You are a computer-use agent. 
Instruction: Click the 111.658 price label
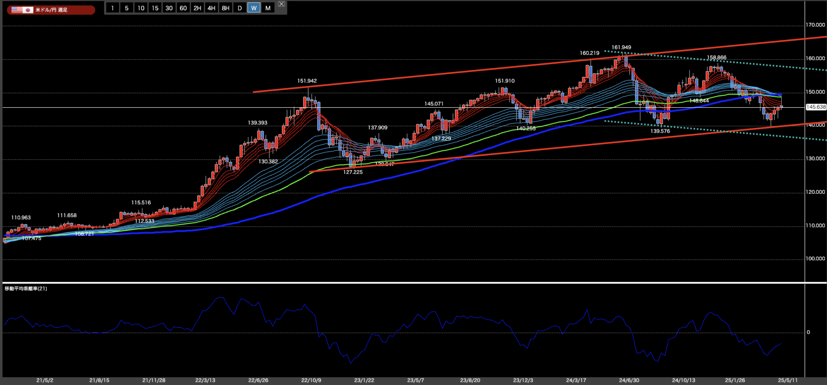pos(67,216)
